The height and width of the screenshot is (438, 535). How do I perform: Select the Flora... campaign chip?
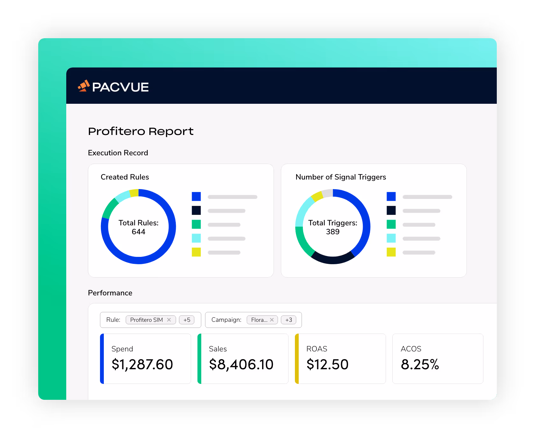pos(262,320)
